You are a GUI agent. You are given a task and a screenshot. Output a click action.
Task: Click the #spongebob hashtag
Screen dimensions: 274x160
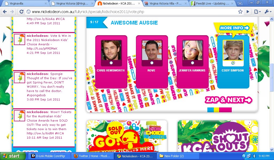pos(36,95)
